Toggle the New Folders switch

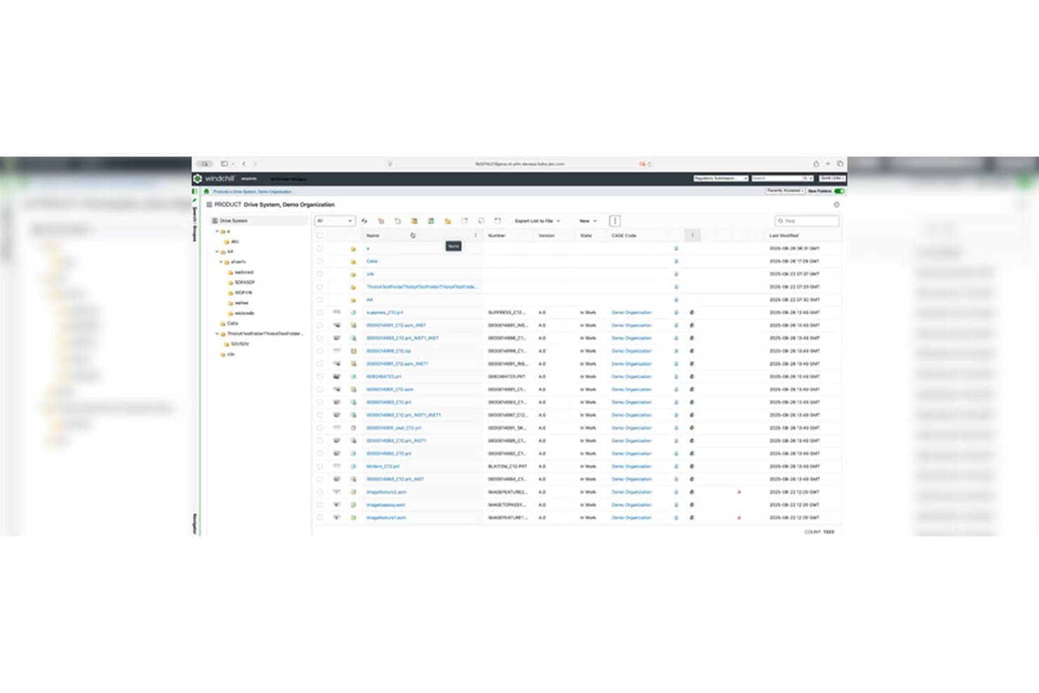[839, 191]
